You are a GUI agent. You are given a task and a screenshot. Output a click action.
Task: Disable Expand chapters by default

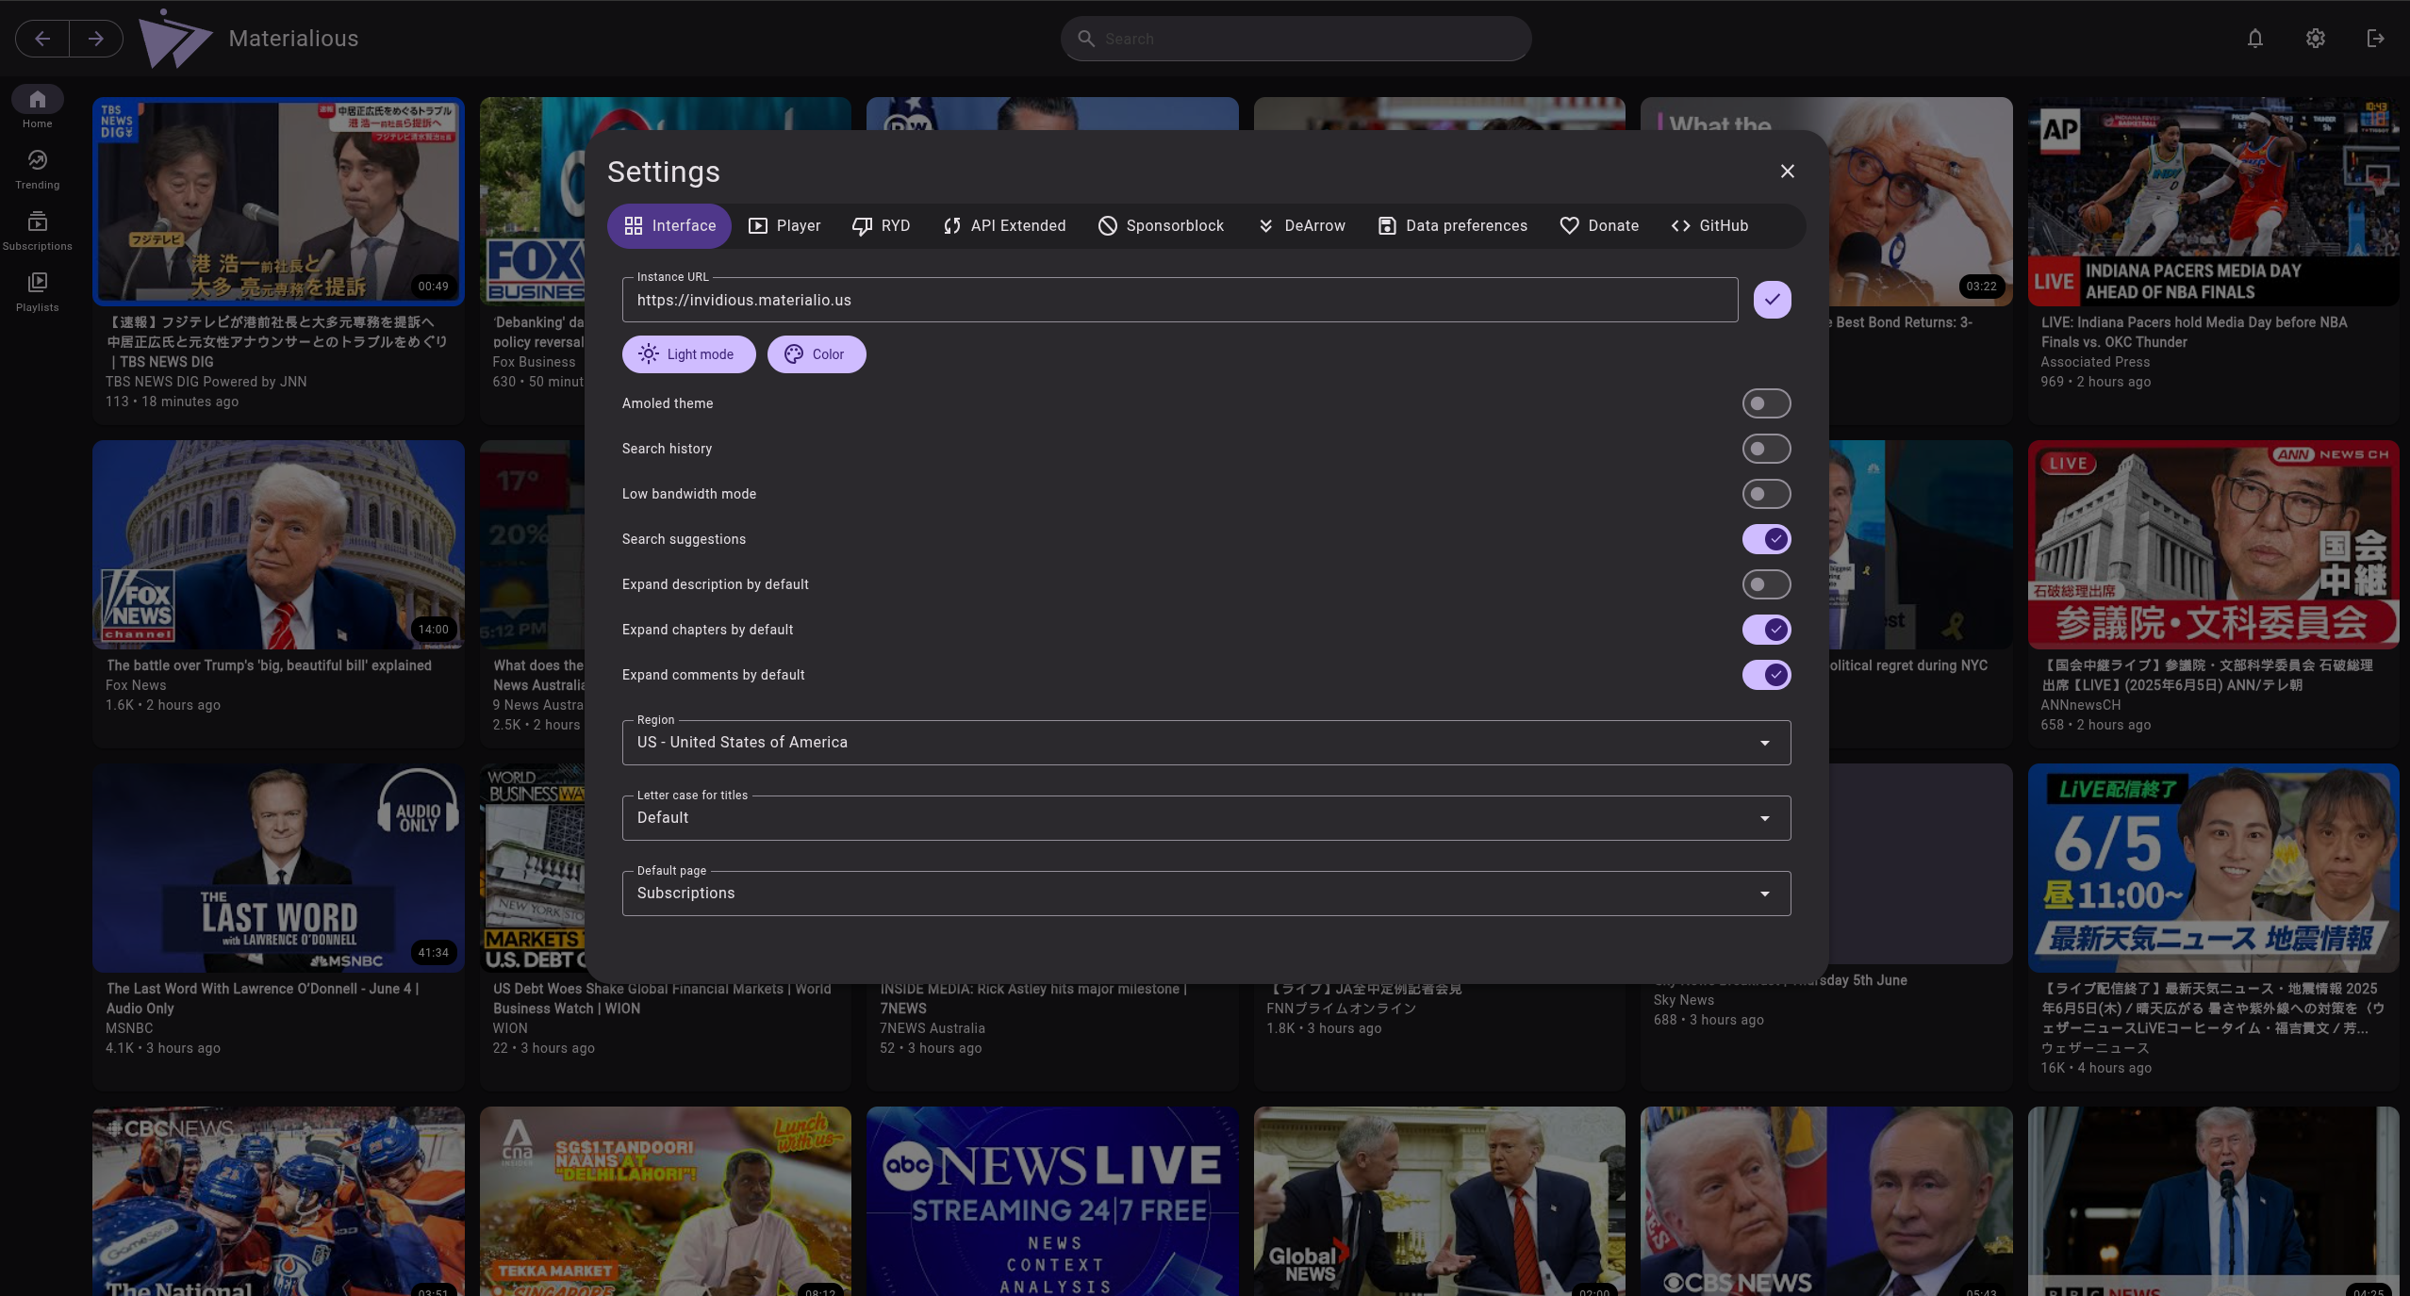coord(1766,630)
